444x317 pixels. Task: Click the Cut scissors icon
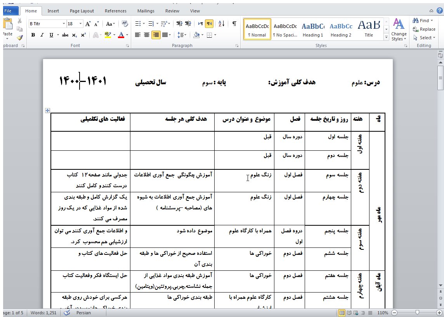coord(19,21)
